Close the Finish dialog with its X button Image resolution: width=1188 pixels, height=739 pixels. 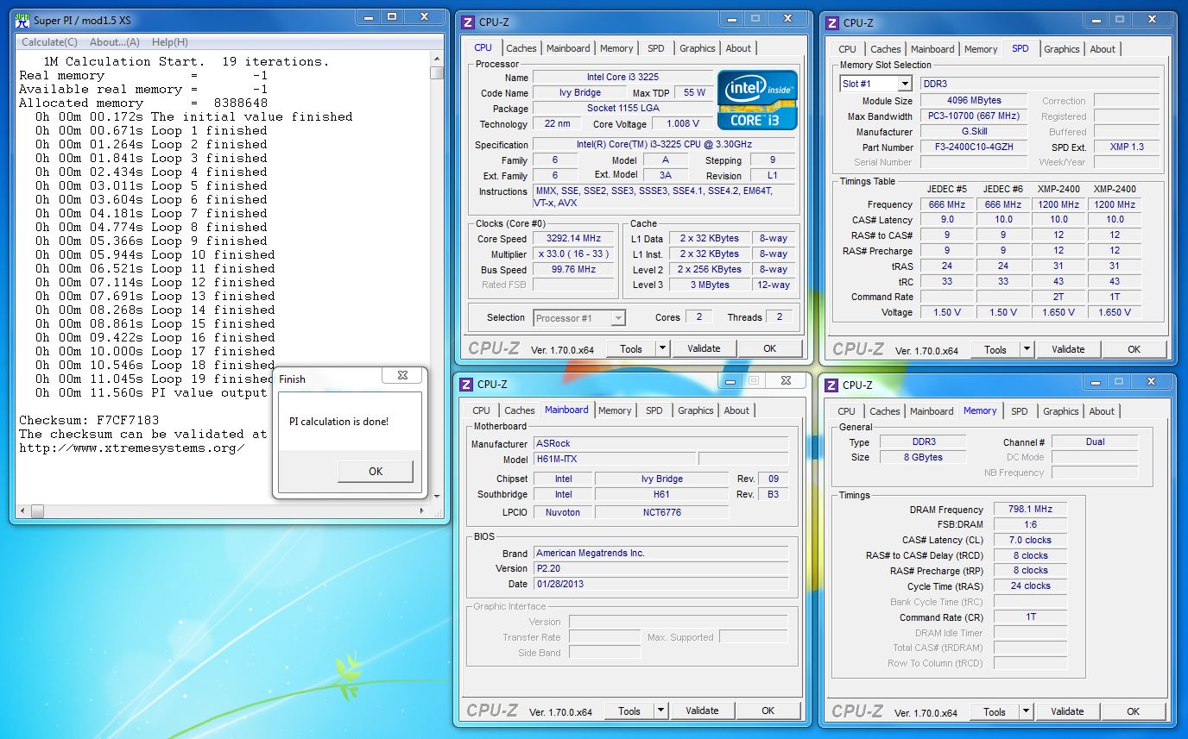pos(402,375)
